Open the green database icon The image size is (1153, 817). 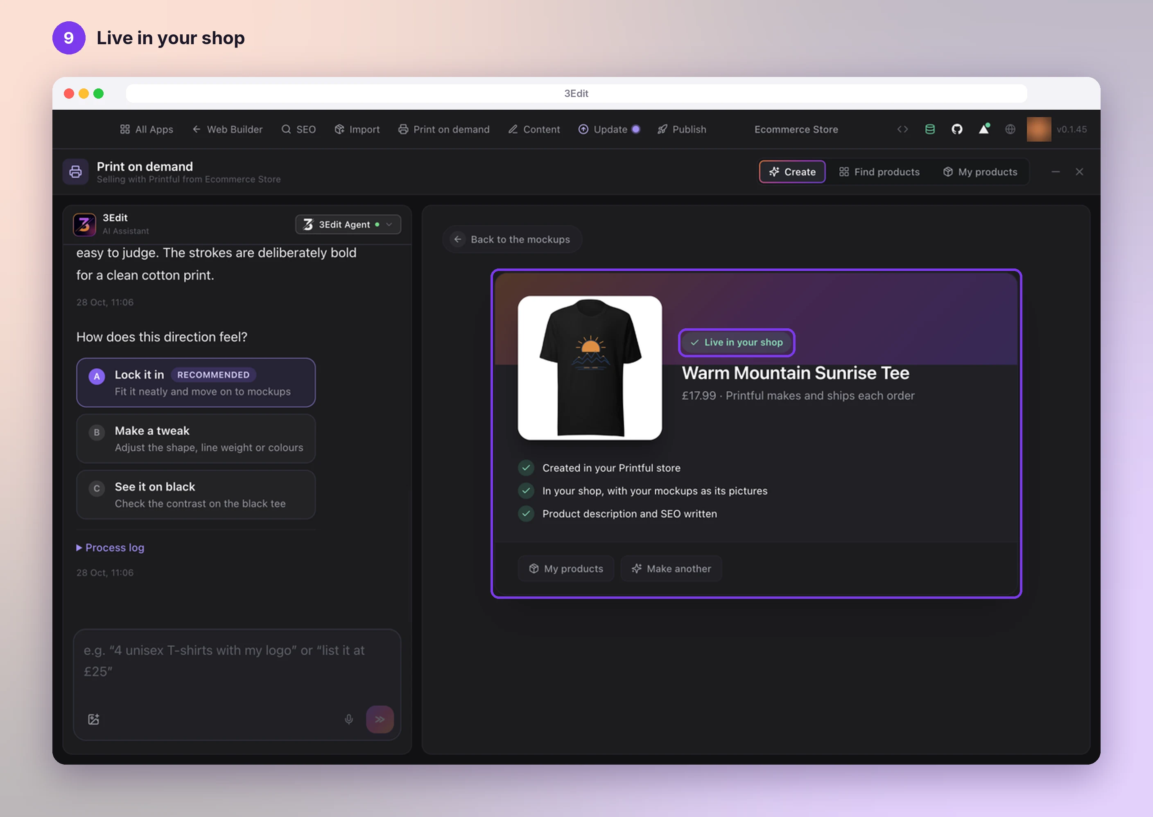929,129
